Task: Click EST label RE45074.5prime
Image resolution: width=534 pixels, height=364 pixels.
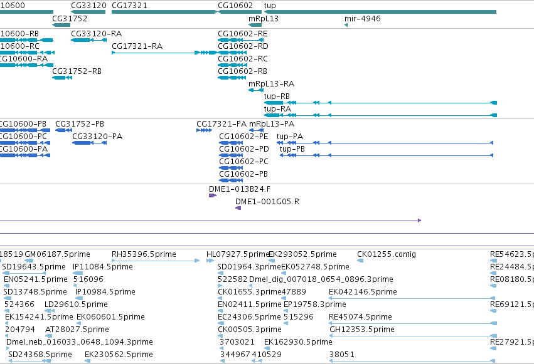Action: tap(360, 318)
